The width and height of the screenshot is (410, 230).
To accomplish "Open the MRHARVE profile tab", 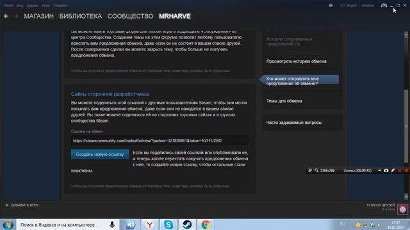I will click(175, 16).
